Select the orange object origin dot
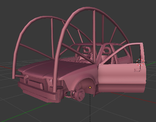The image size is (156, 122). click(90, 87)
